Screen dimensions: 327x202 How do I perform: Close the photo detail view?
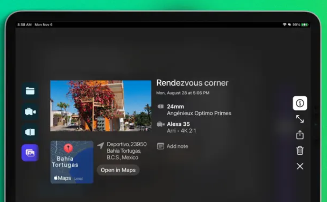tap(300, 166)
